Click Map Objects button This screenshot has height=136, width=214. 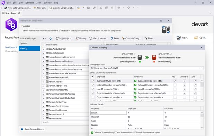[64, 39]
